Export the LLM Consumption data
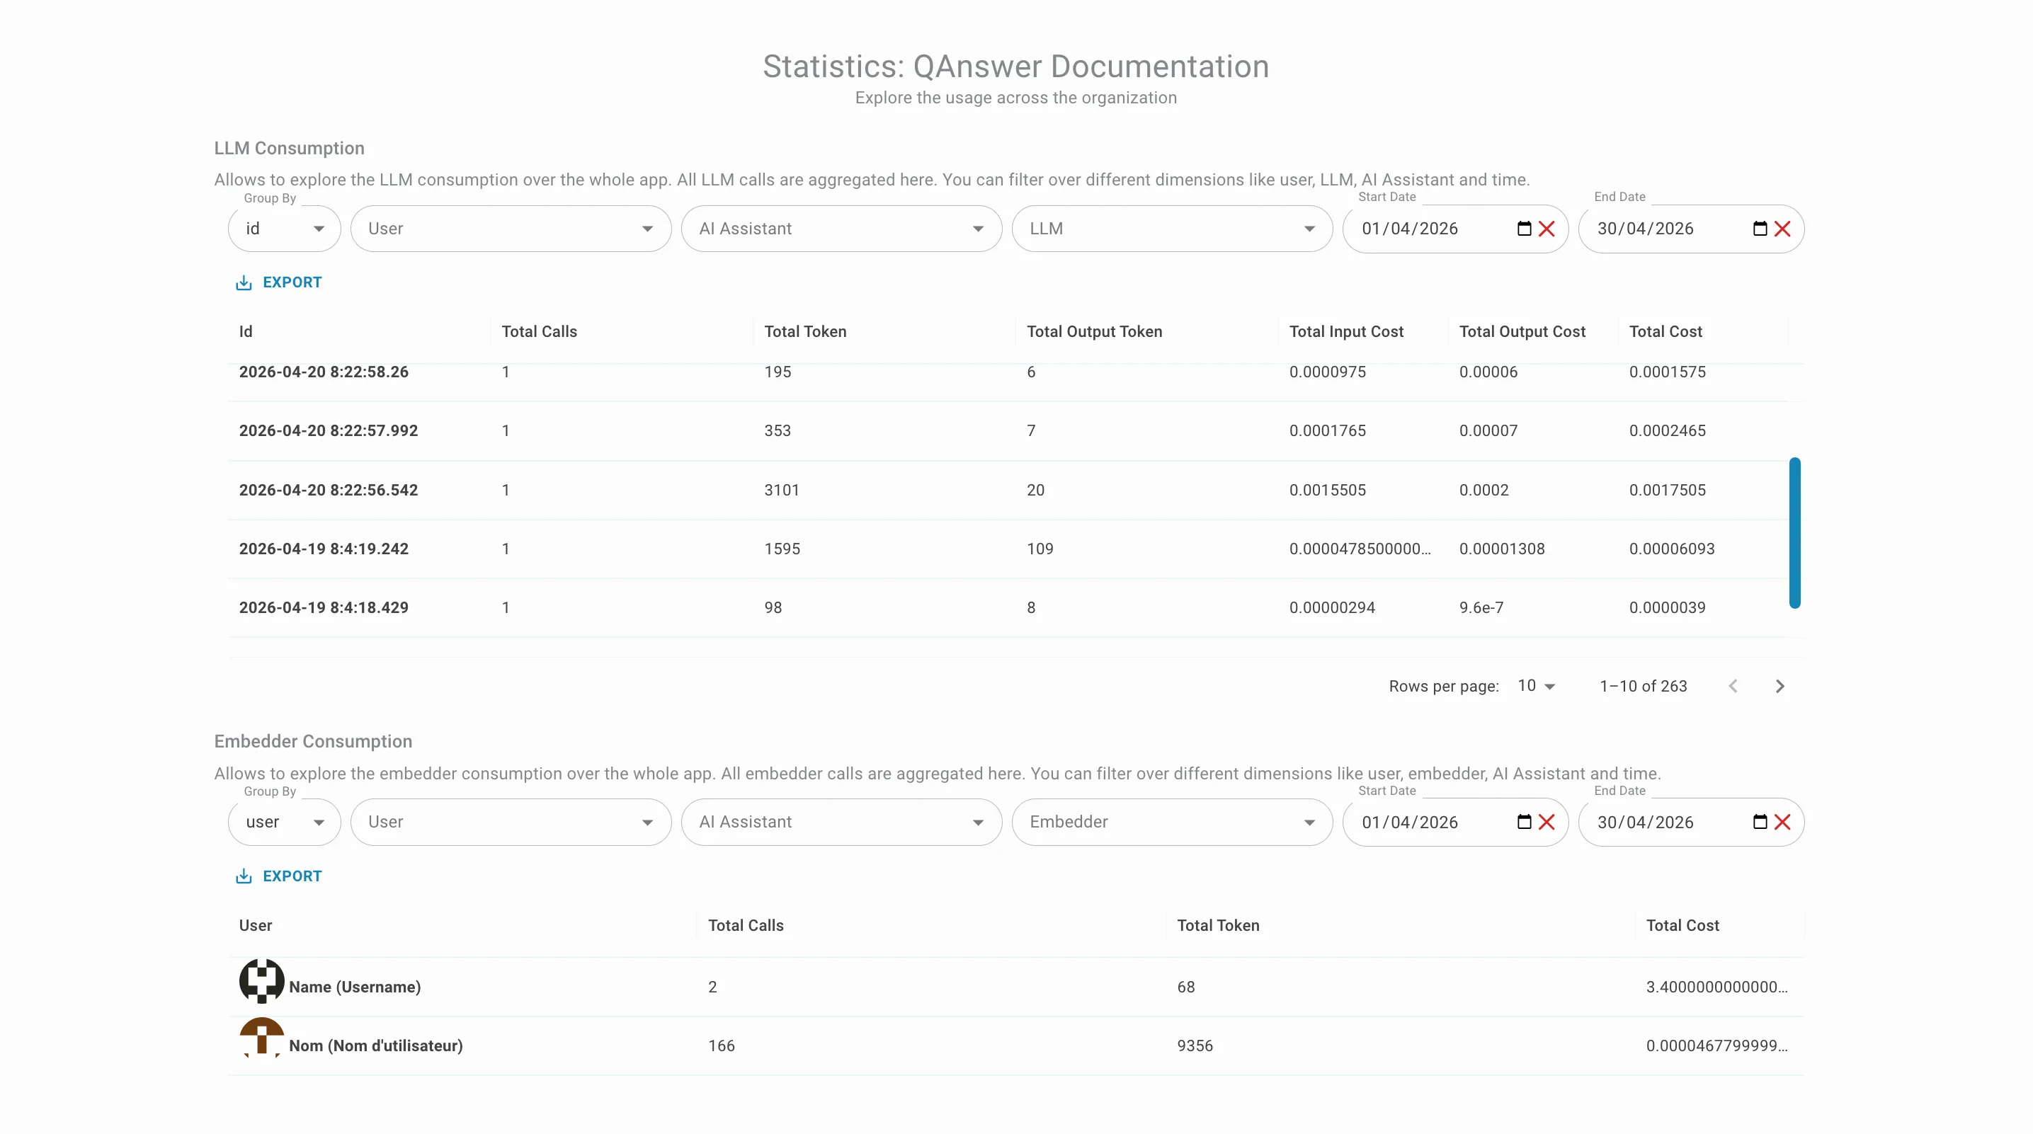2033x1134 pixels. point(278,282)
